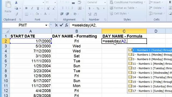Screen dimensions: 172x97
Task: Select the Format Painter brush
Action: pyautogui.click(x=17, y=14)
